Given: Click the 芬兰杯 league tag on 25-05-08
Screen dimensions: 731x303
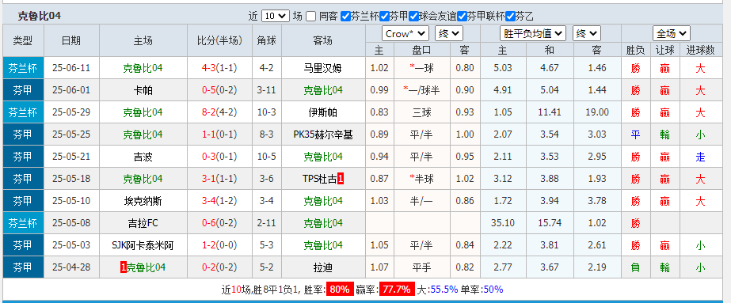Looking at the screenshot, I should (x=23, y=223).
